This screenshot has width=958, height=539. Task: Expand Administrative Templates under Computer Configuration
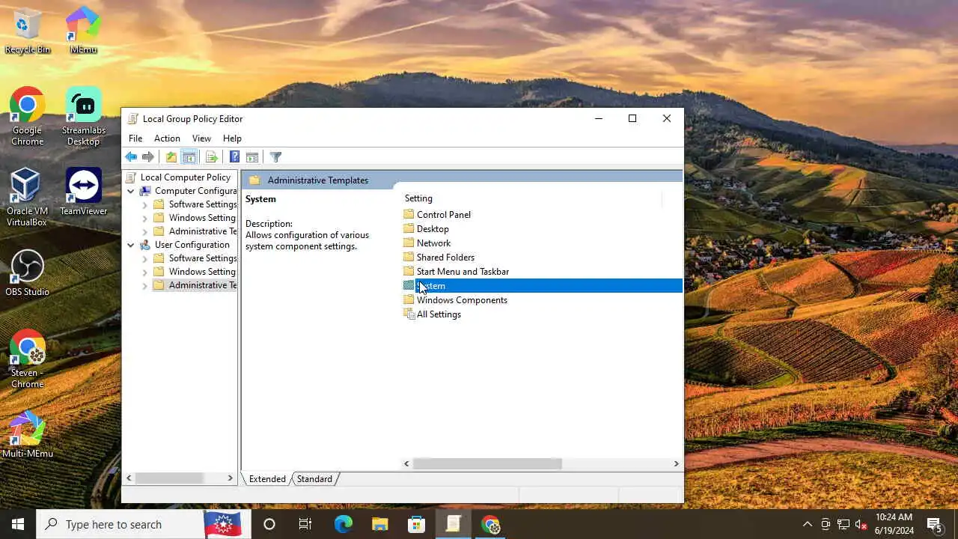[x=145, y=231]
